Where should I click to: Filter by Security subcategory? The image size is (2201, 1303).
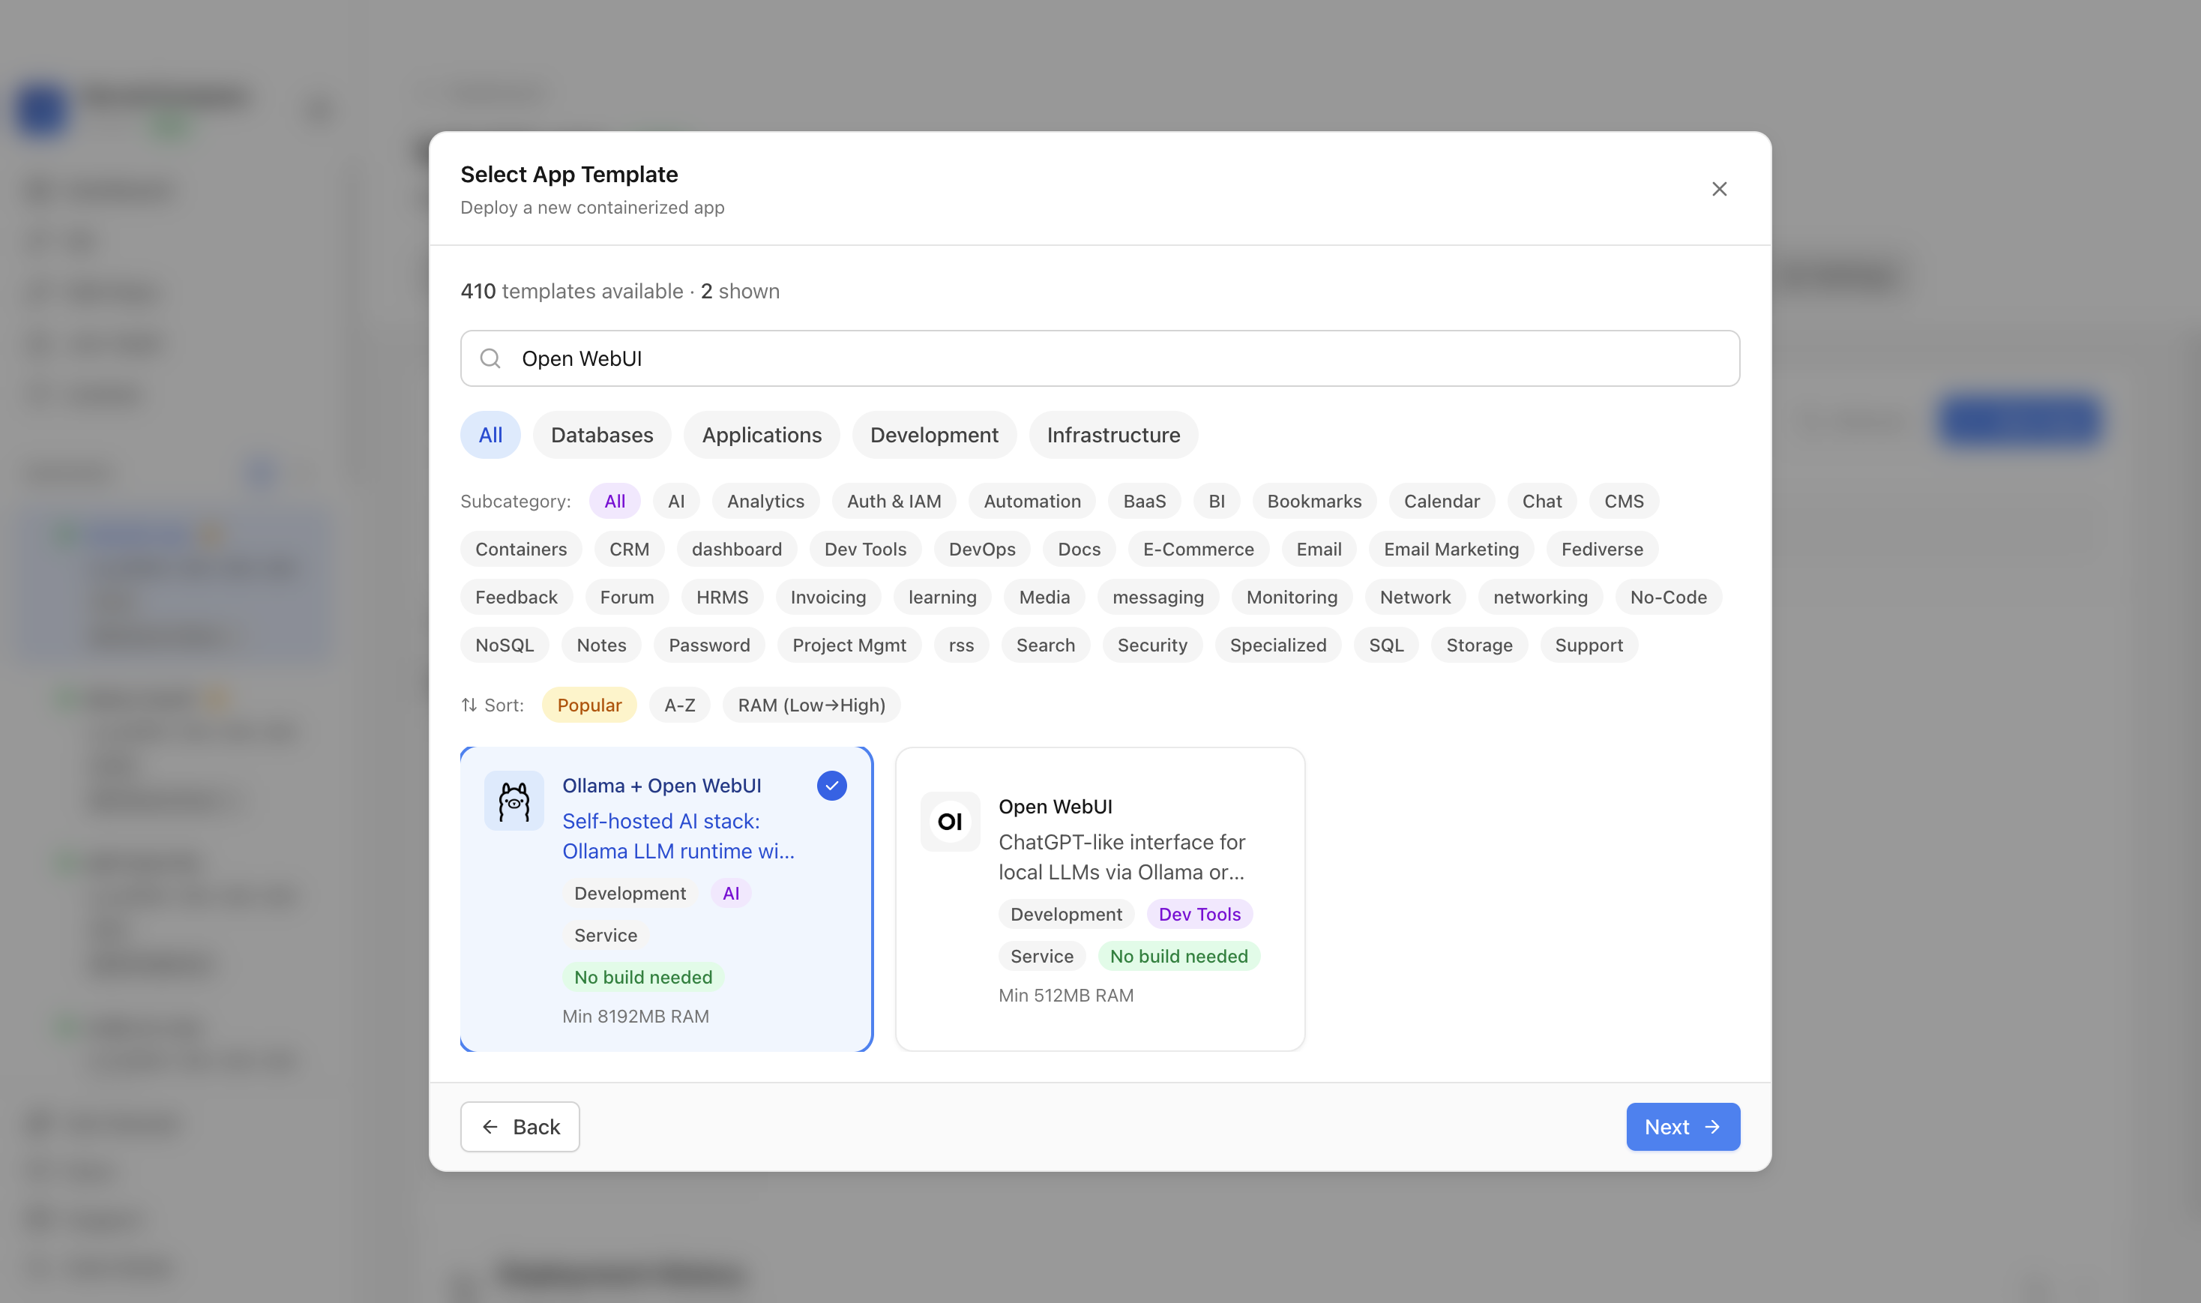[1153, 646]
